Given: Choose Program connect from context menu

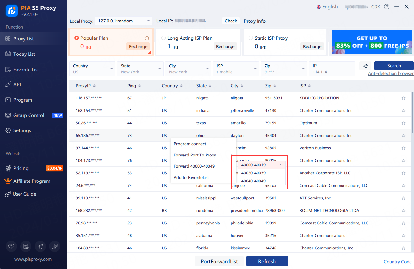Looking at the screenshot, I should pos(190,144).
